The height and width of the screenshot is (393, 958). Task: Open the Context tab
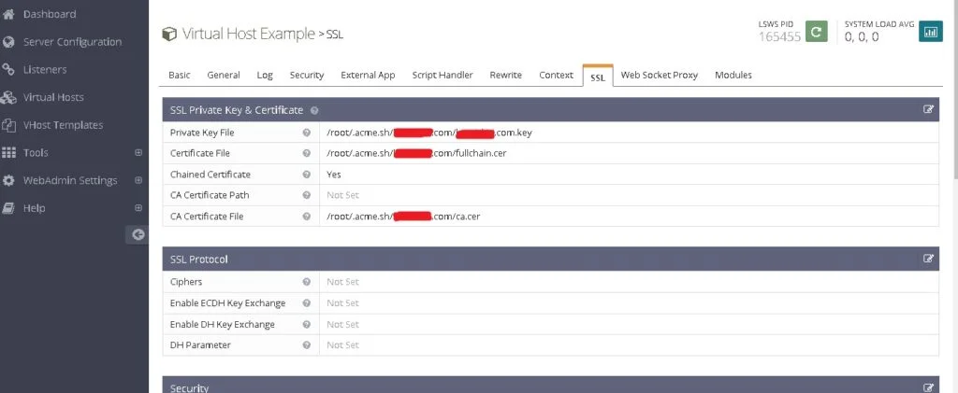pyautogui.click(x=556, y=75)
